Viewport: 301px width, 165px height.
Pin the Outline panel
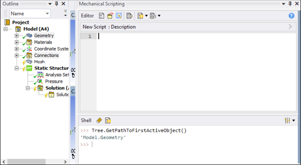[x=57, y=4]
